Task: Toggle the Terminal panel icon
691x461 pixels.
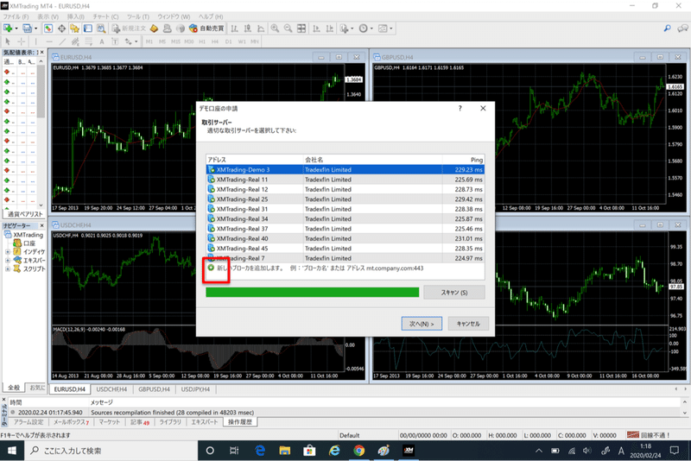Action: pyautogui.click(x=88, y=28)
